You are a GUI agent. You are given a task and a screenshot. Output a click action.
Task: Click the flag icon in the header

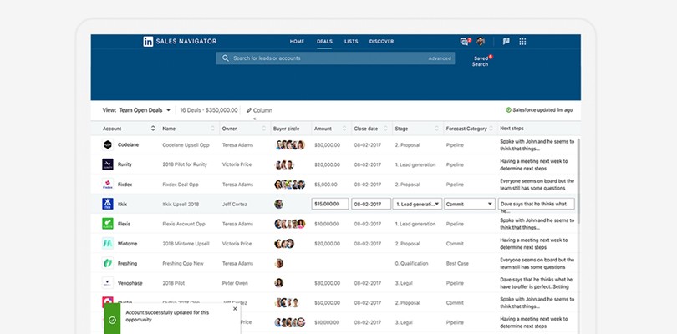tap(506, 41)
